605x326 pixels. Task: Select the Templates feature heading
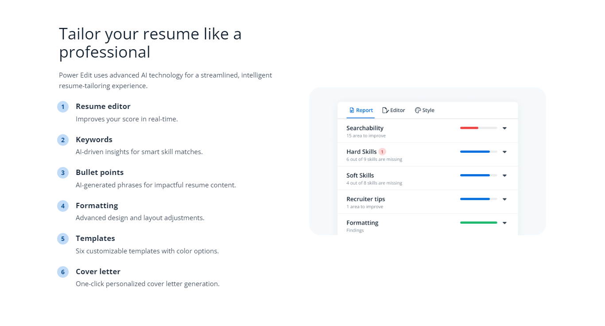(95, 238)
